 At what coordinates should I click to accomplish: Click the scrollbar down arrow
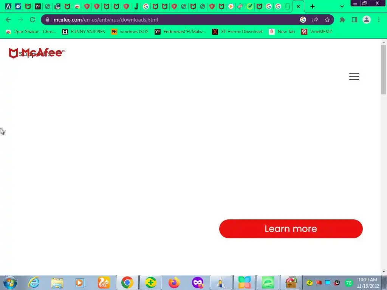pos(384,271)
